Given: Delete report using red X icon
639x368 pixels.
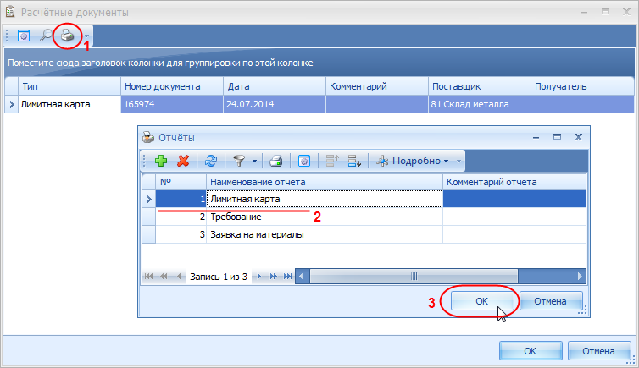Looking at the screenshot, I should (x=183, y=161).
